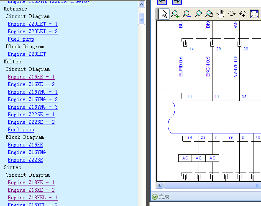The image size is (261, 206).
Task: Rotate the diagram clockwise
Action: [x=232, y=14]
